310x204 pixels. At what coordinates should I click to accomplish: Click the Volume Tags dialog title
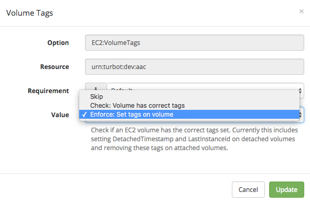[x=30, y=13]
